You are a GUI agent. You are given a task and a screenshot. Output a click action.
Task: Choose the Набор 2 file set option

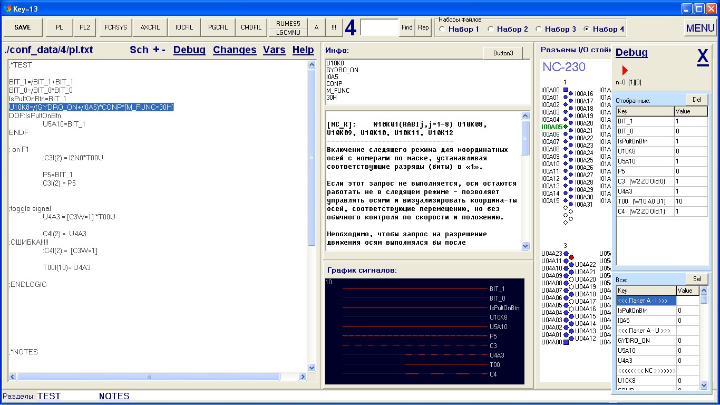pyautogui.click(x=491, y=29)
